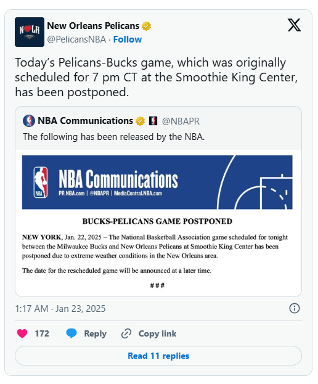Like the tweet with the heart icon

click(x=22, y=333)
